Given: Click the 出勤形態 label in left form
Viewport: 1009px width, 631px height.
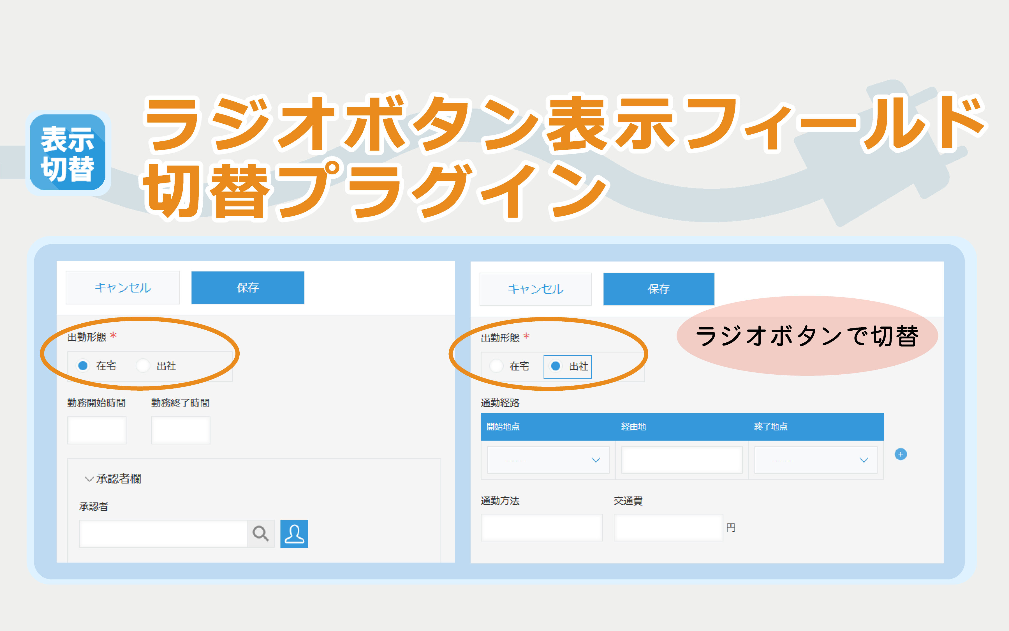Looking at the screenshot, I should click(87, 337).
